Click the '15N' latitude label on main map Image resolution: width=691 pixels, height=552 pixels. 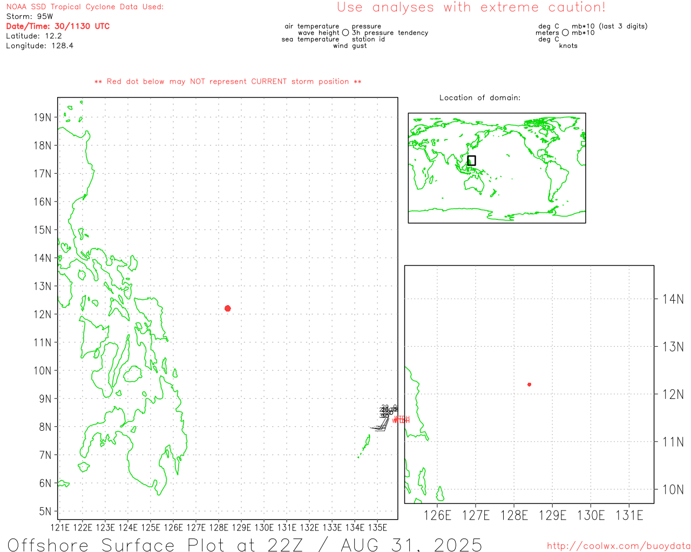point(43,230)
